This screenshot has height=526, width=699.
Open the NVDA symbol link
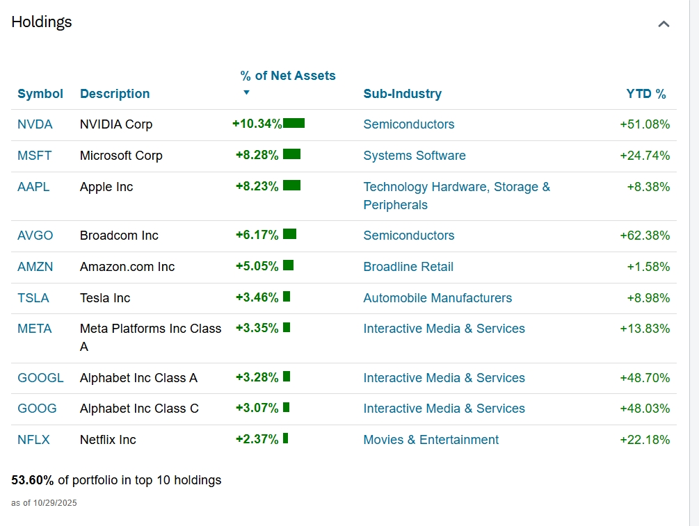(35, 124)
